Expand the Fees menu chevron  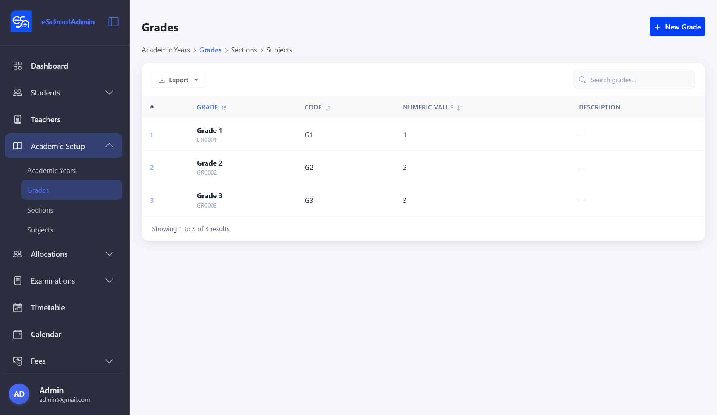[x=109, y=361]
